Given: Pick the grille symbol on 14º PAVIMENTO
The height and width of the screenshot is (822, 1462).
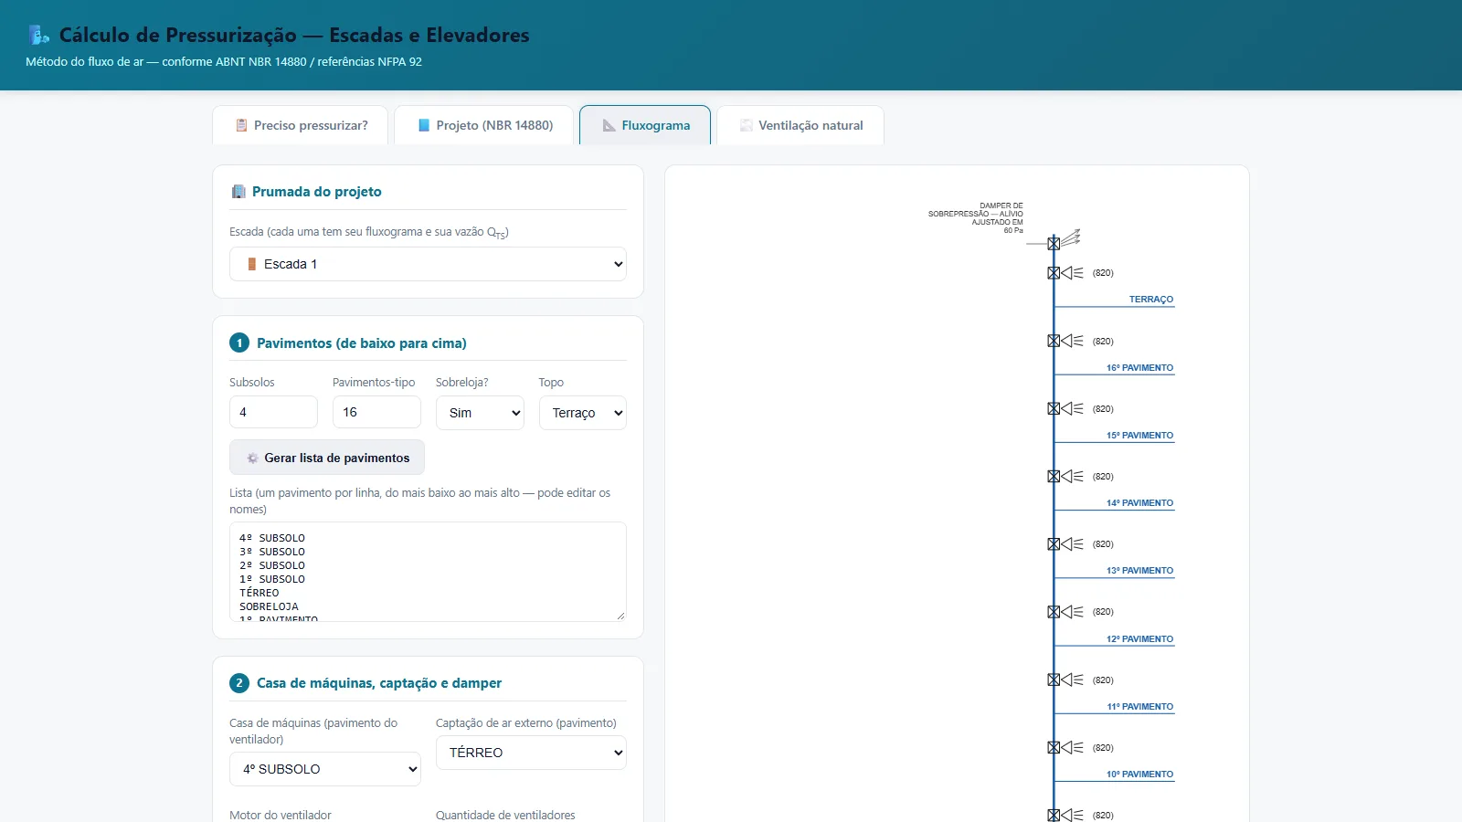Looking at the screenshot, I should point(1065,476).
